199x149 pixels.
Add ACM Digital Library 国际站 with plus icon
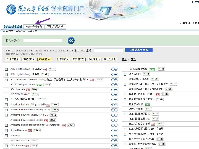click(x=116, y=74)
